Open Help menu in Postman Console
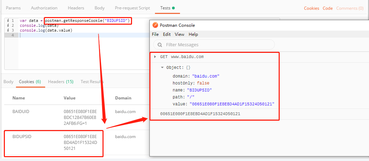 (x=193, y=34)
